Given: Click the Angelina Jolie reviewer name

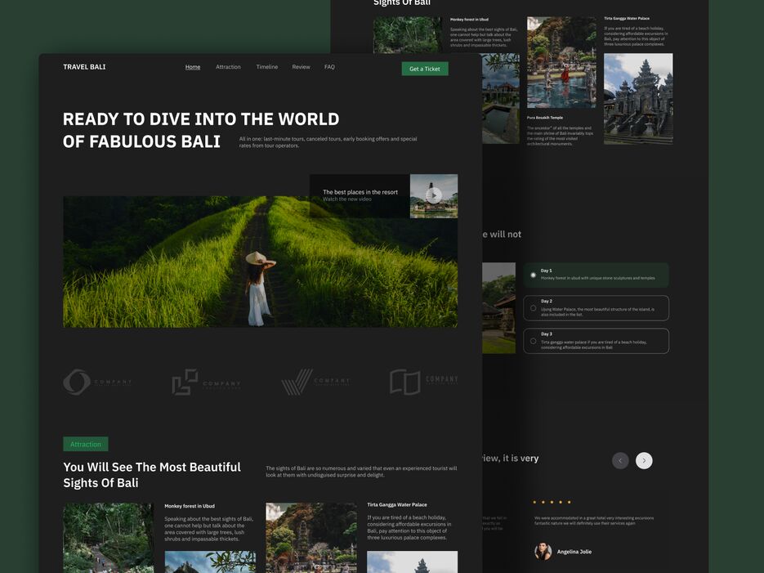Looking at the screenshot, I should click(x=574, y=552).
